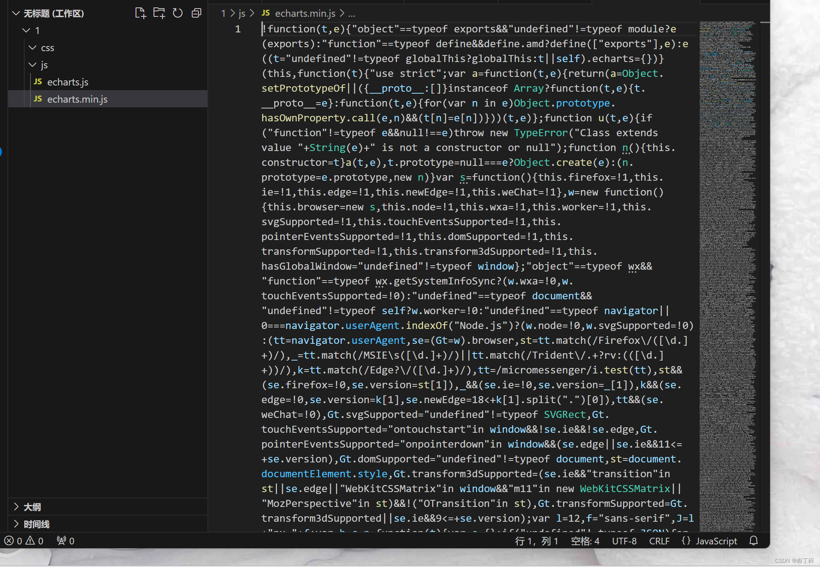
Task: Refresh the Explorer view
Action: (178, 13)
